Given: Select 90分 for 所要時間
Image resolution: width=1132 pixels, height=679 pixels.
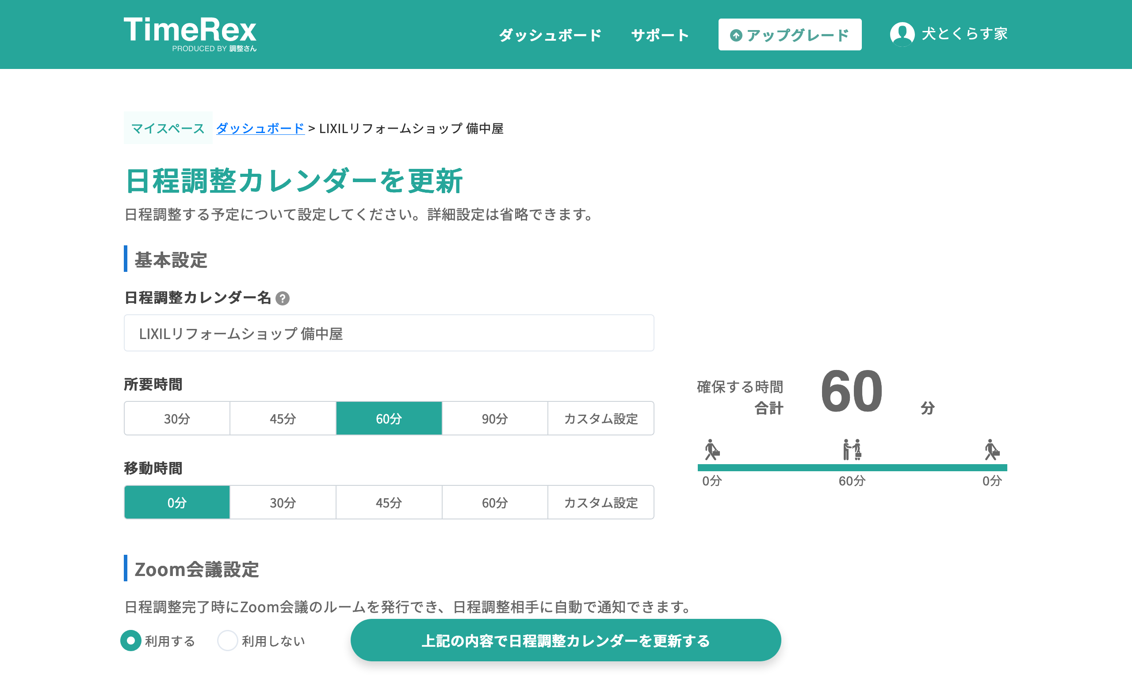Looking at the screenshot, I should point(495,418).
